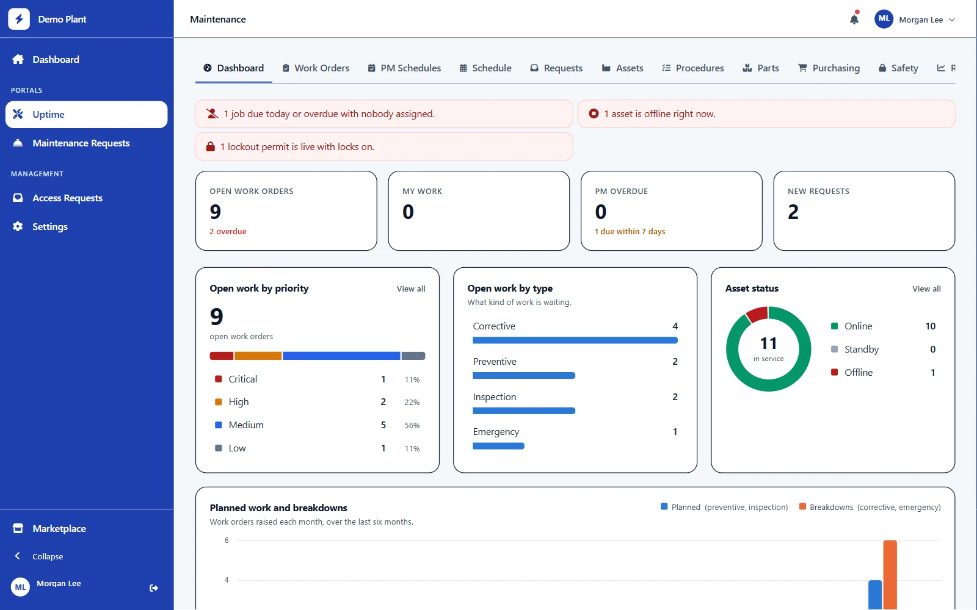Click View all in Open work by priority

point(411,289)
